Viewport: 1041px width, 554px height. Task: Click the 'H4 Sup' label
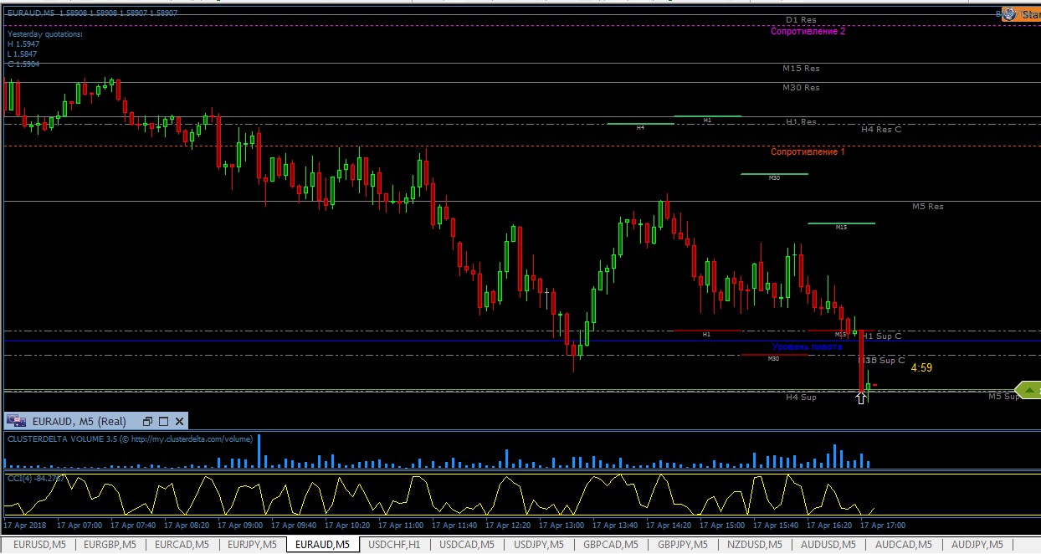click(801, 397)
